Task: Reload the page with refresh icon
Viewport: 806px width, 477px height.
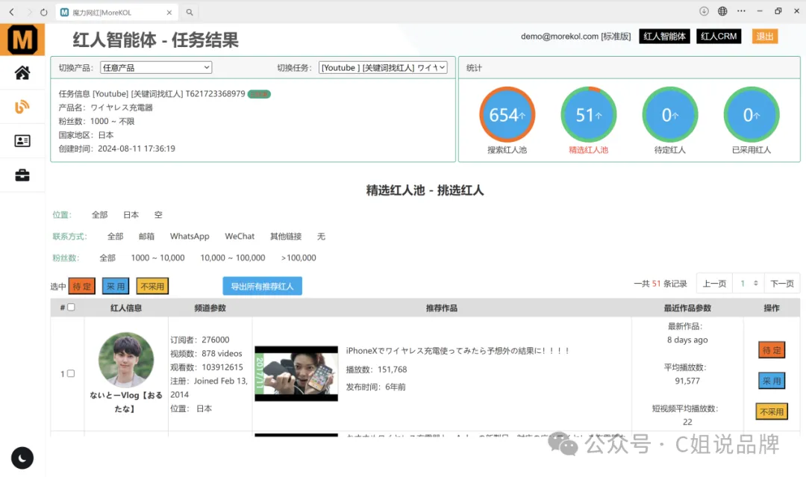Action: (x=44, y=12)
